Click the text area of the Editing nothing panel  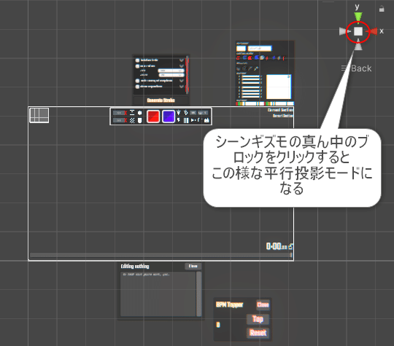tap(158, 294)
